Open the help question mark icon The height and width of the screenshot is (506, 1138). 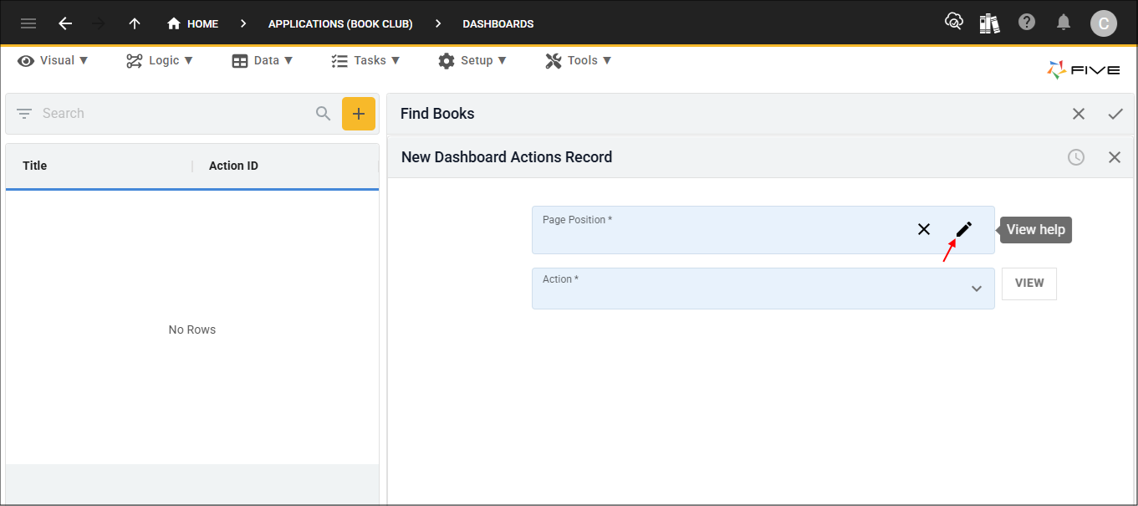(1027, 23)
